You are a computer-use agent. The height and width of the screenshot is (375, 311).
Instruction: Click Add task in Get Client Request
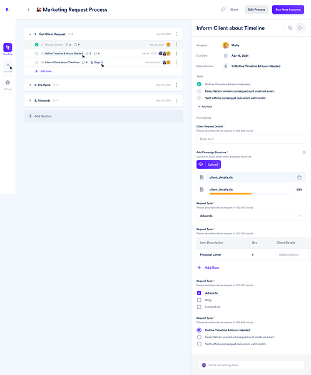(x=44, y=71)
